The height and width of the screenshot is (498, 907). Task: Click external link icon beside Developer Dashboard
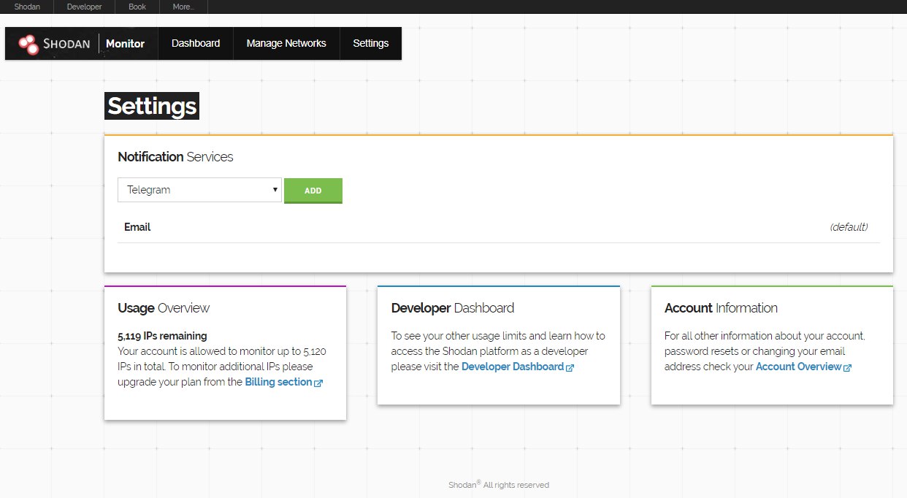click(x=570, y=367)
